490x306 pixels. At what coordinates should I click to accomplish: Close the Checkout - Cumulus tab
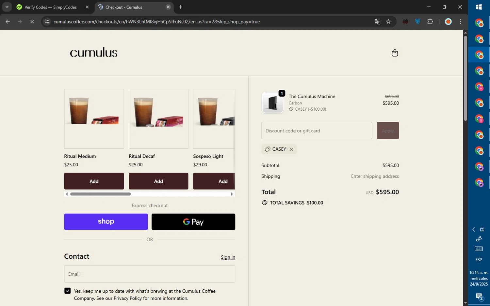pos(168,7)
